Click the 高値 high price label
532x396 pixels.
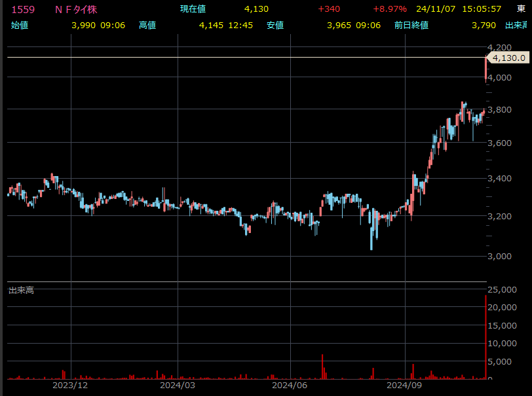(x=147, y=25)
